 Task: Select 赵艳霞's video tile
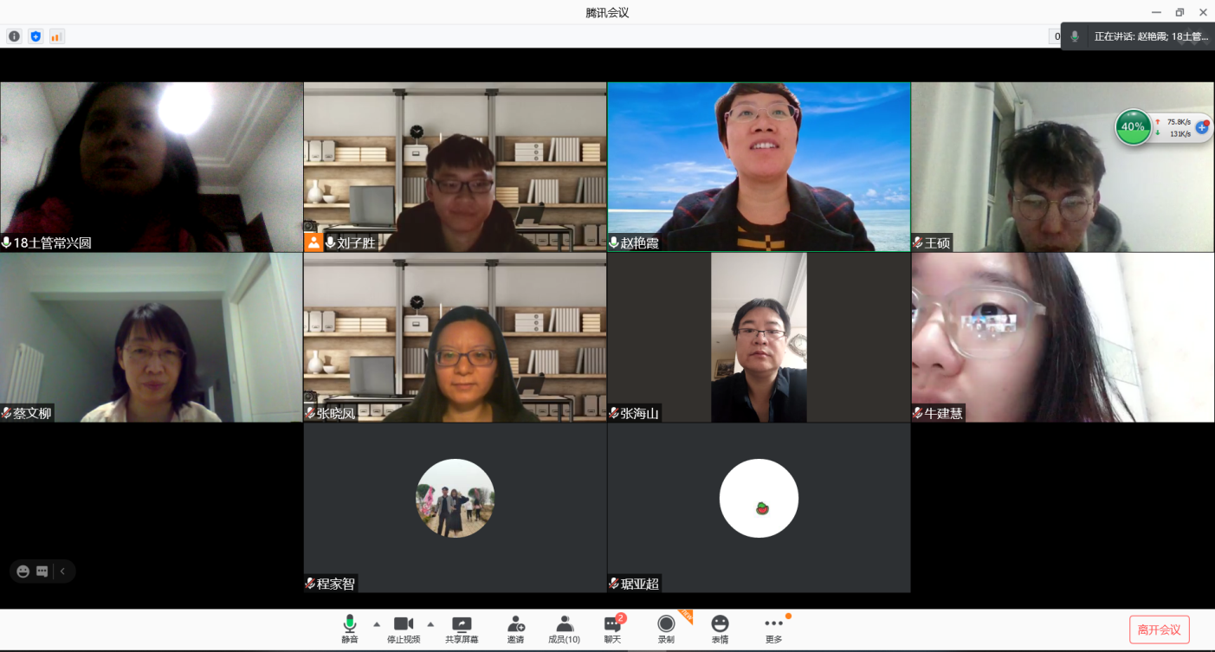tap(759, 166)
